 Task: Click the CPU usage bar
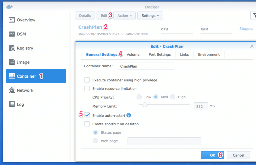pyautogui.click(x=177, y=34)
